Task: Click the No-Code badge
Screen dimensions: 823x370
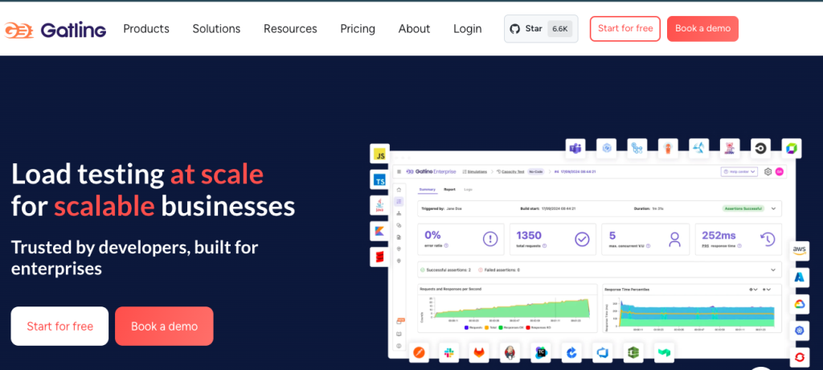Action: 534,172
